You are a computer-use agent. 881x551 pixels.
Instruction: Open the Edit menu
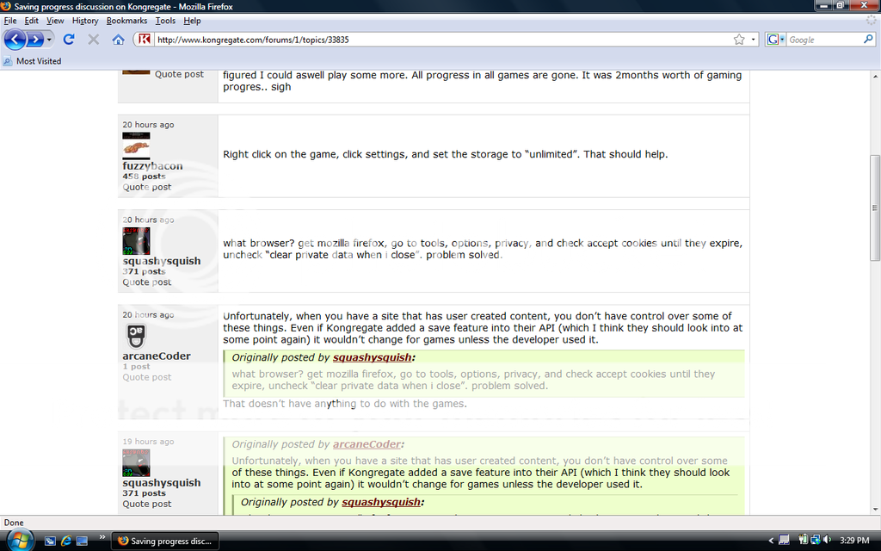point(32,21)
